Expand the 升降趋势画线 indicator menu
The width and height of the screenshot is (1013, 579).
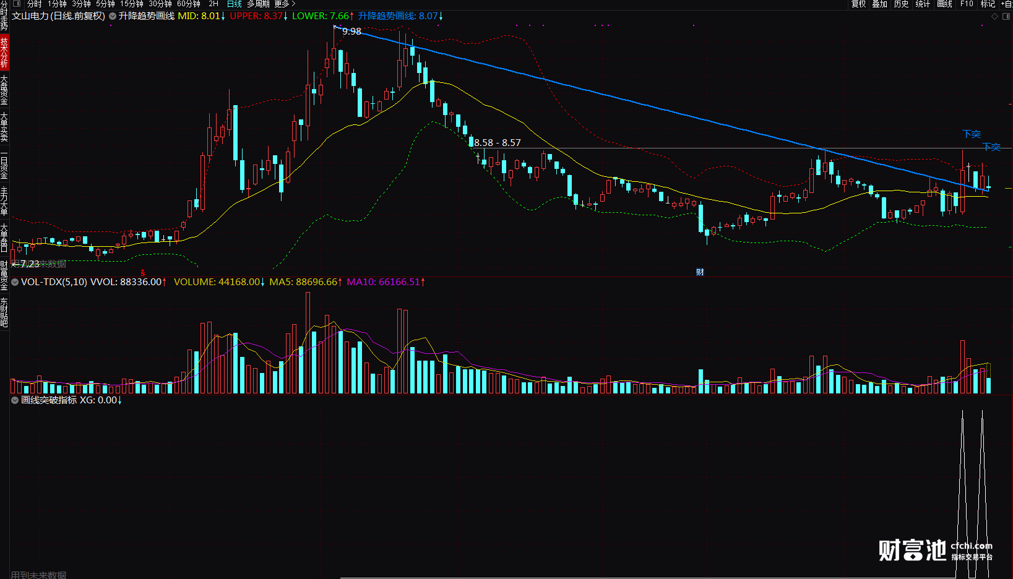tap(113, 16)
